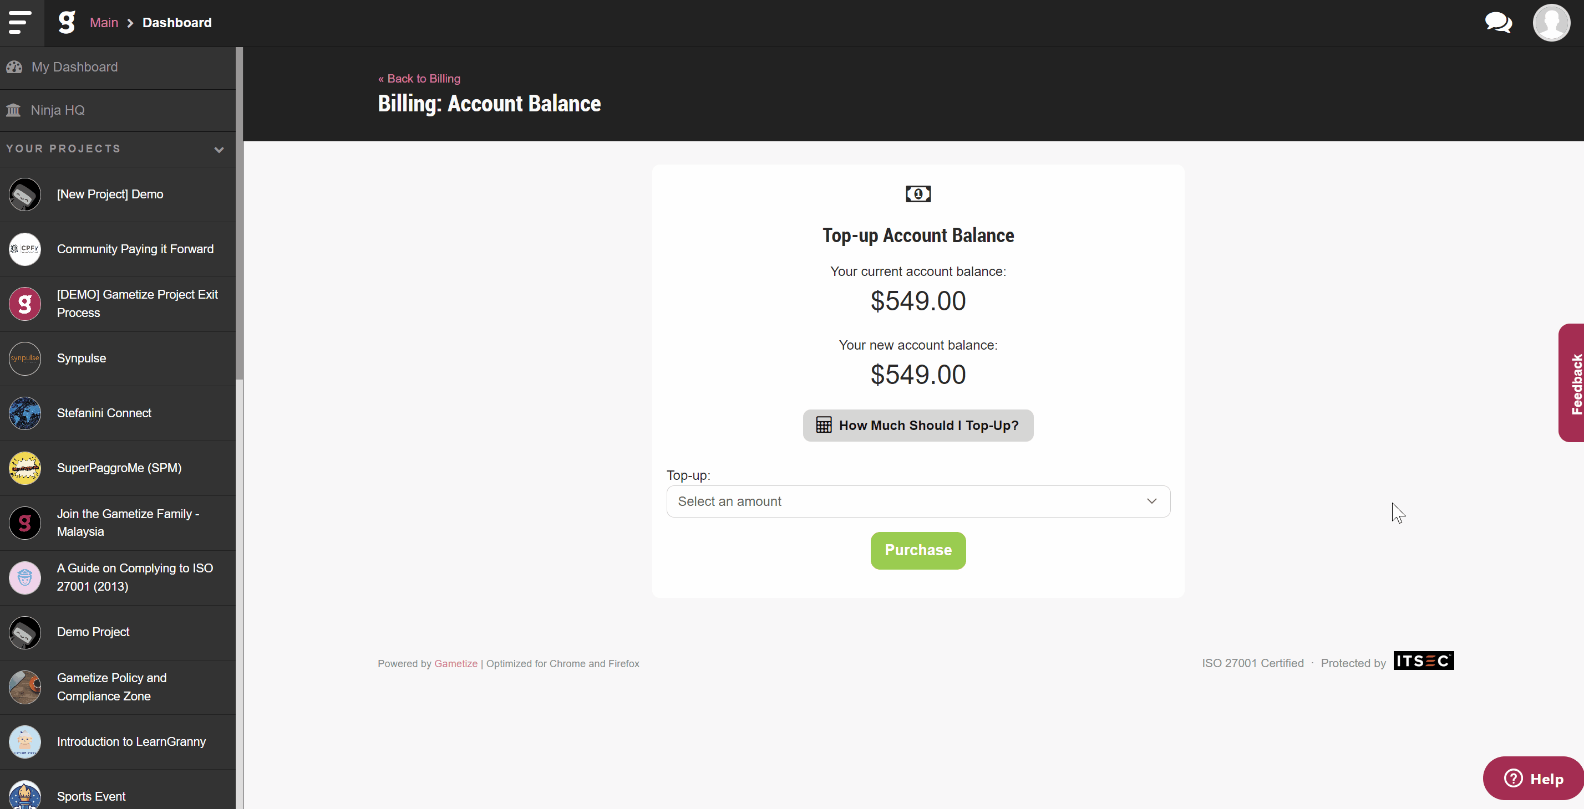Click the Gametize logo icon
The image size is (1584, 809).
[x=67, y=23]
